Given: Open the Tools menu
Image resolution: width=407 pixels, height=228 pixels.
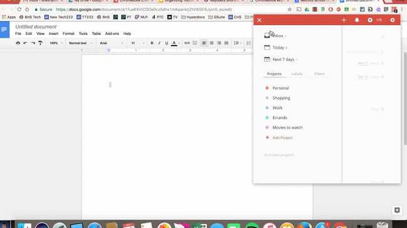Looking at the screenshot, I should [x=83, y=34].
